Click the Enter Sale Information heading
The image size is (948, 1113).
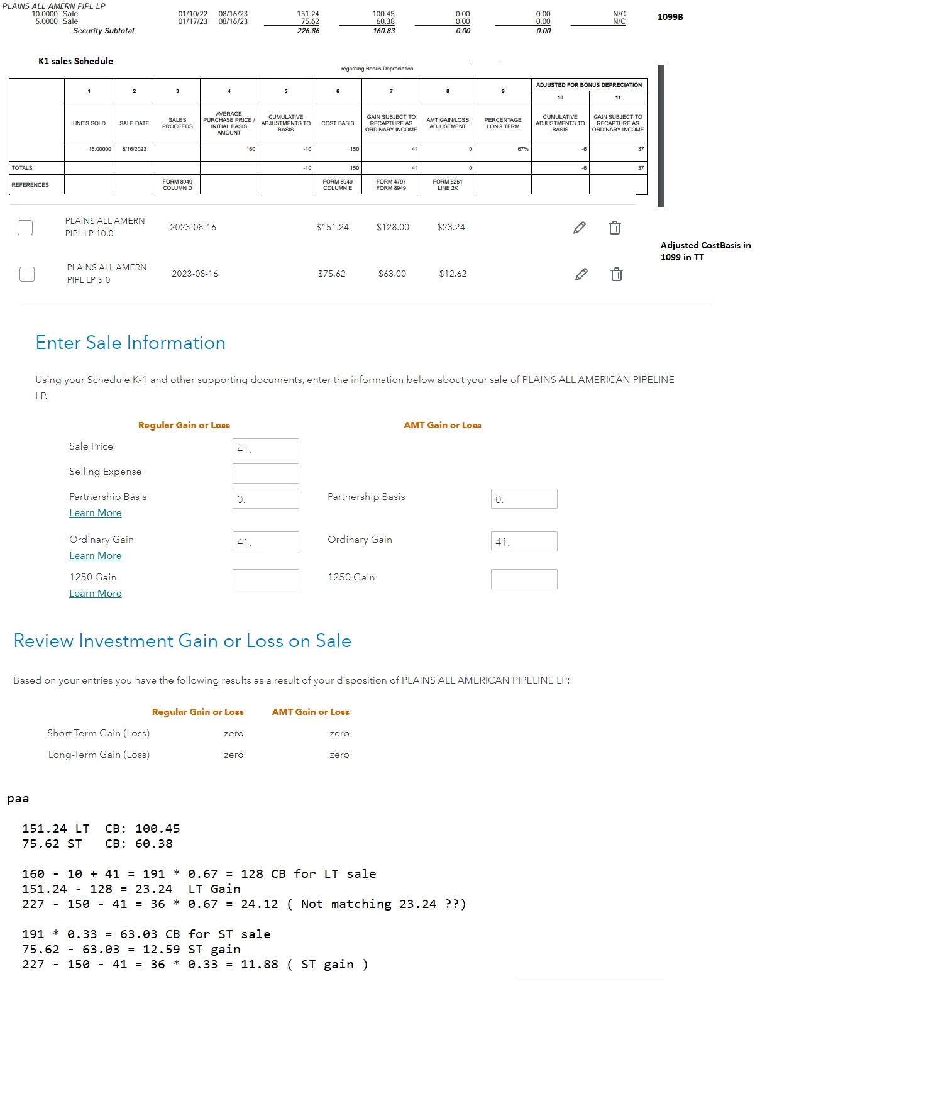131,343
